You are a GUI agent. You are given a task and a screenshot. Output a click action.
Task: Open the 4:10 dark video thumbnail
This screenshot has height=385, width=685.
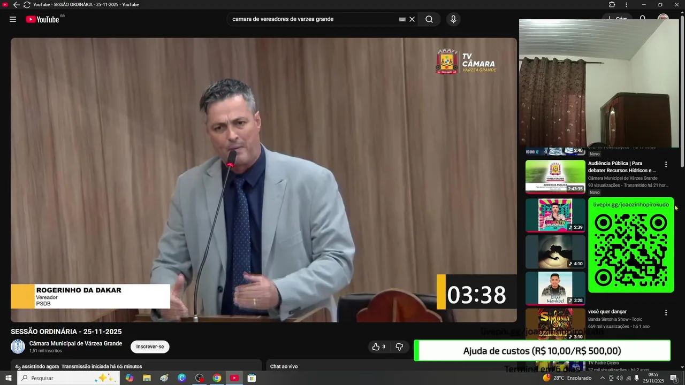pos(555,252)
